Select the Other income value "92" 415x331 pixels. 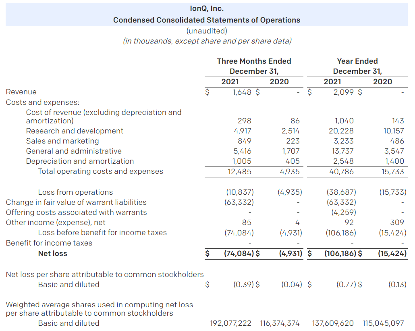coord(349,223)
